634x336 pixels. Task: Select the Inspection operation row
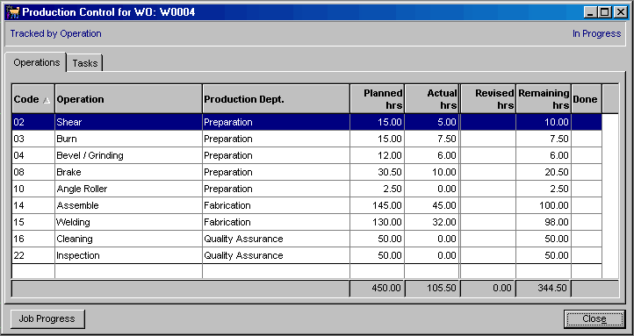coord(306,255)
